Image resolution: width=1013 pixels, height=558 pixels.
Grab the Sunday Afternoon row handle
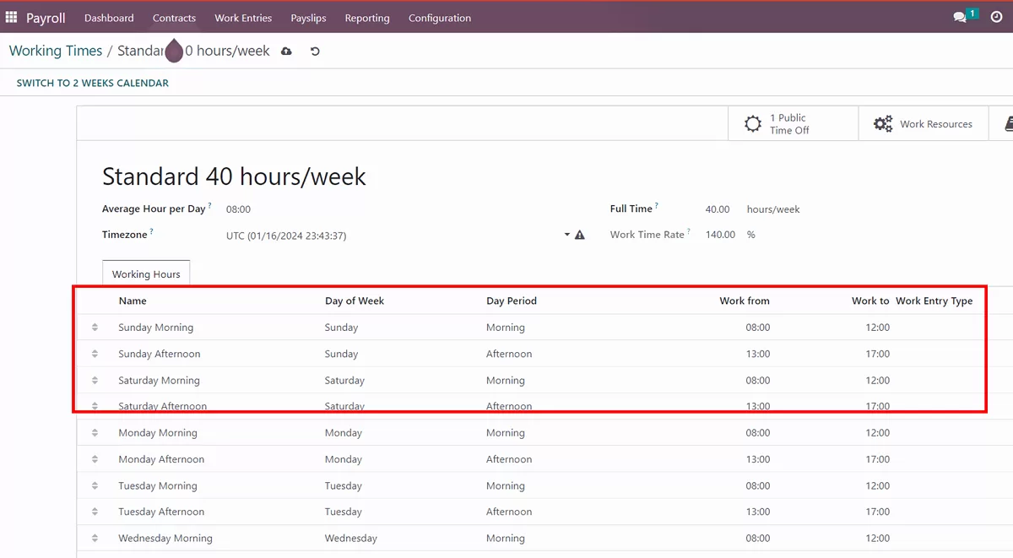point(95,354)
